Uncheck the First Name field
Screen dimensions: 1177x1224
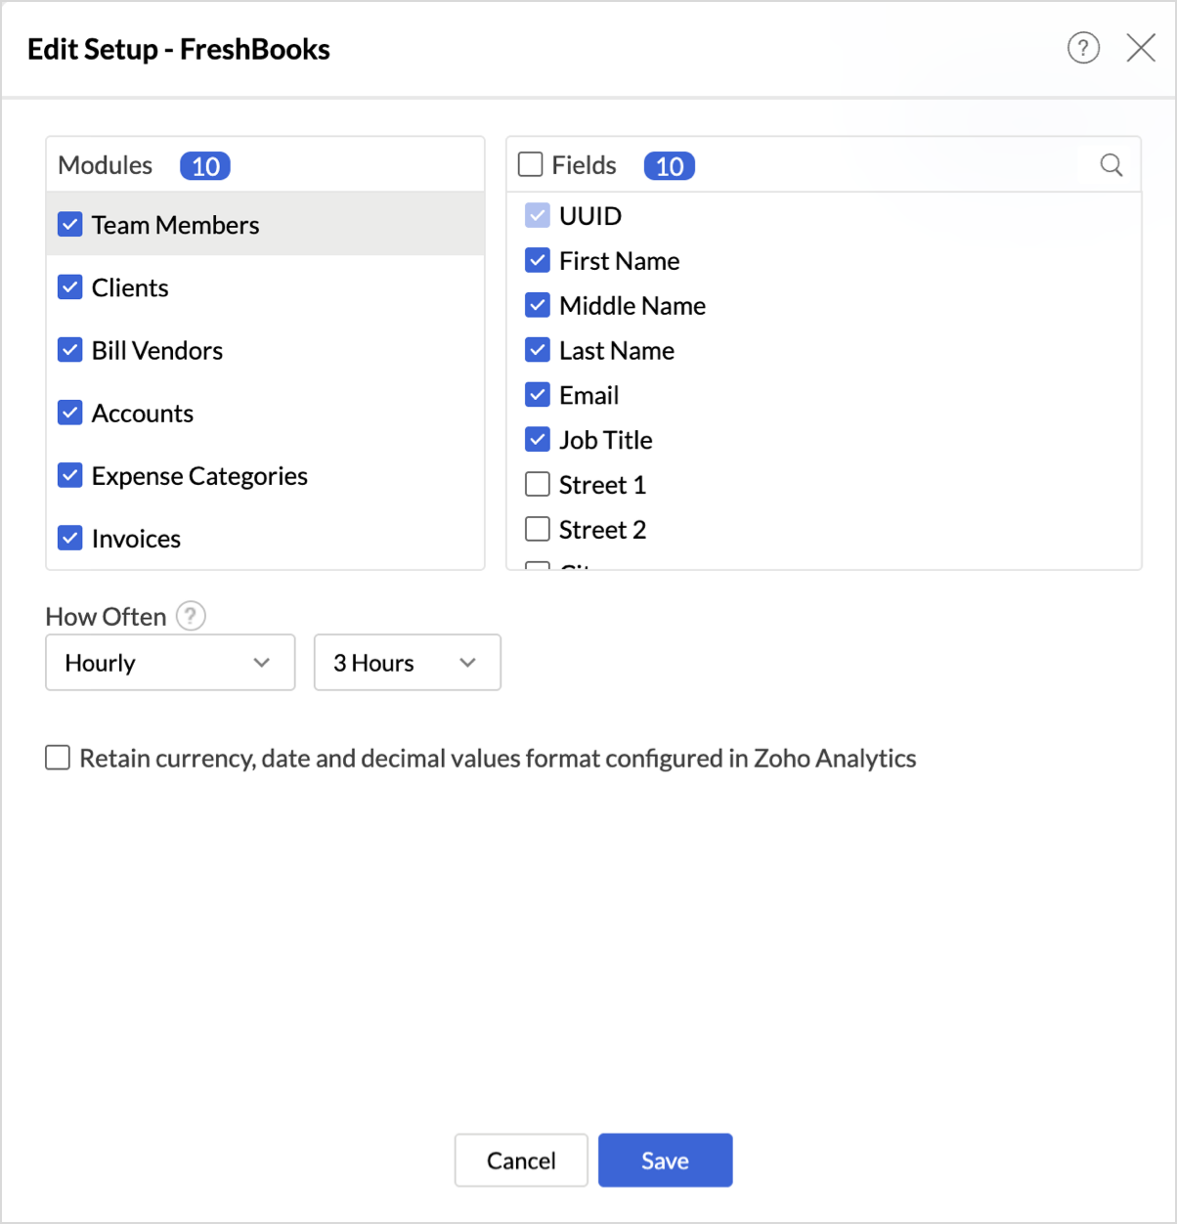538,261
